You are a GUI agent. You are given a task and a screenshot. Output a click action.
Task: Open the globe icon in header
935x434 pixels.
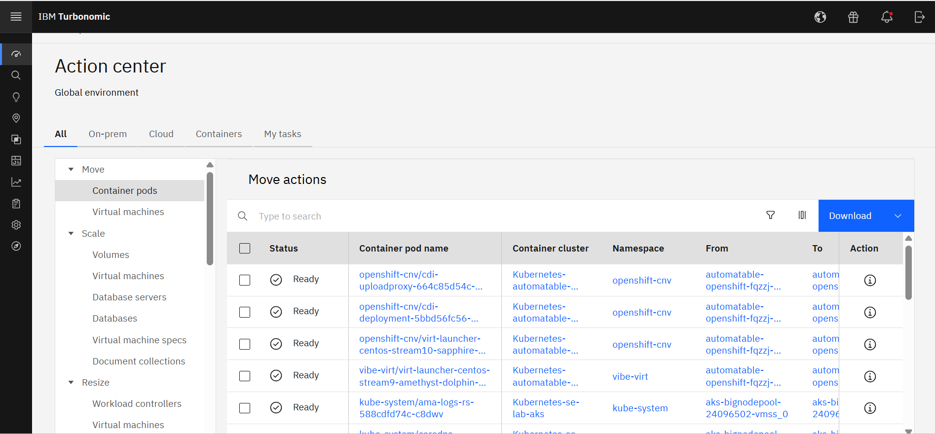820,17
